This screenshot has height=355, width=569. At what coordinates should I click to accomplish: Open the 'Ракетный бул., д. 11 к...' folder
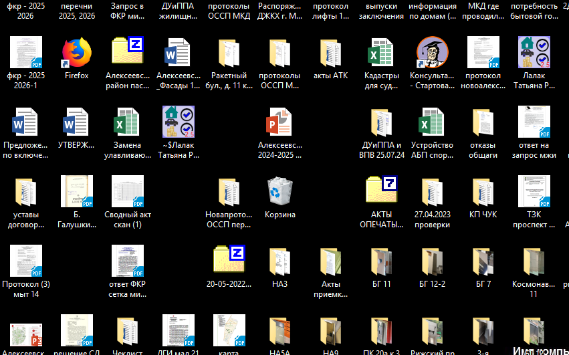click(229, 53)
